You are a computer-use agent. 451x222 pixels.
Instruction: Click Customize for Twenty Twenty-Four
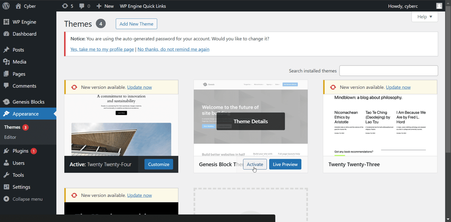(x=159, y=164)
